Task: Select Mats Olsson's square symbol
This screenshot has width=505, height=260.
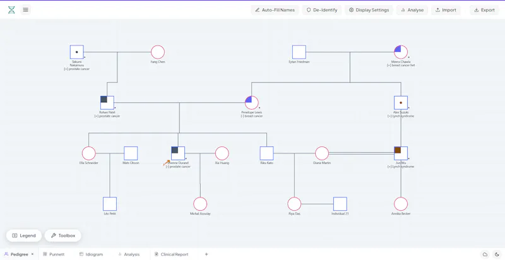Action: point(131,153)
